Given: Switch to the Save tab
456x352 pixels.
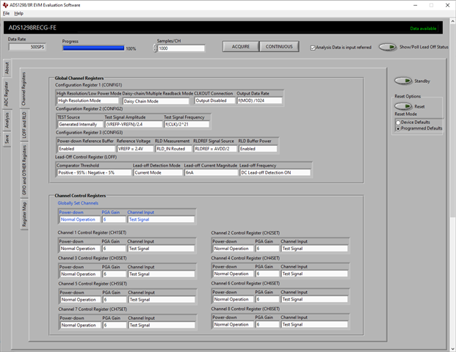Looking at the screenshot, I should click(7, 139).
